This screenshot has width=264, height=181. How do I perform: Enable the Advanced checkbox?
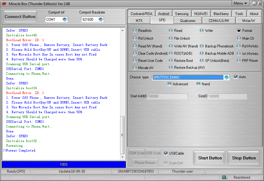tap(170, 84)
